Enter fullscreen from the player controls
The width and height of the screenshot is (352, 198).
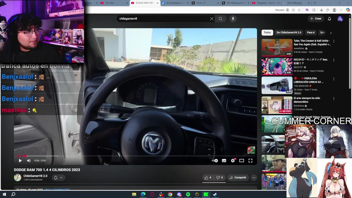(x=251, y=161)
